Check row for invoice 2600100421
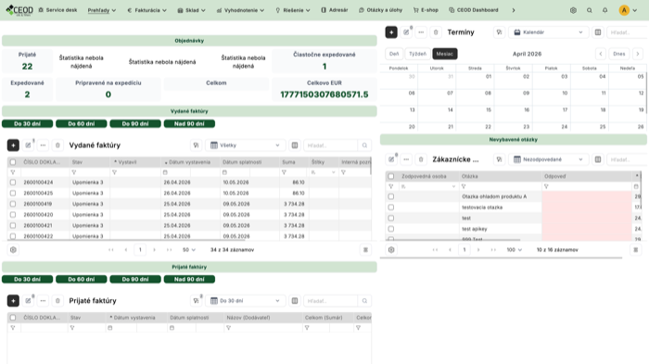 [13, 225]
